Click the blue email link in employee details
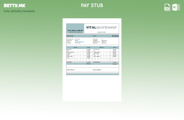 tap(79, 42)
